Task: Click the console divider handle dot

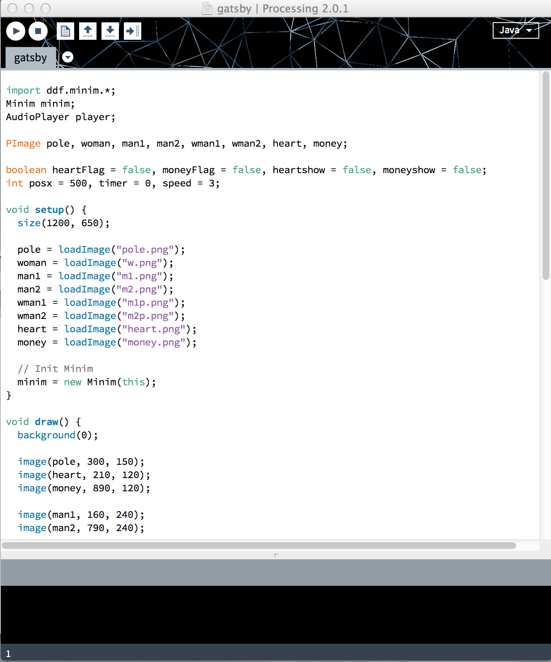Action: point(276,556)
